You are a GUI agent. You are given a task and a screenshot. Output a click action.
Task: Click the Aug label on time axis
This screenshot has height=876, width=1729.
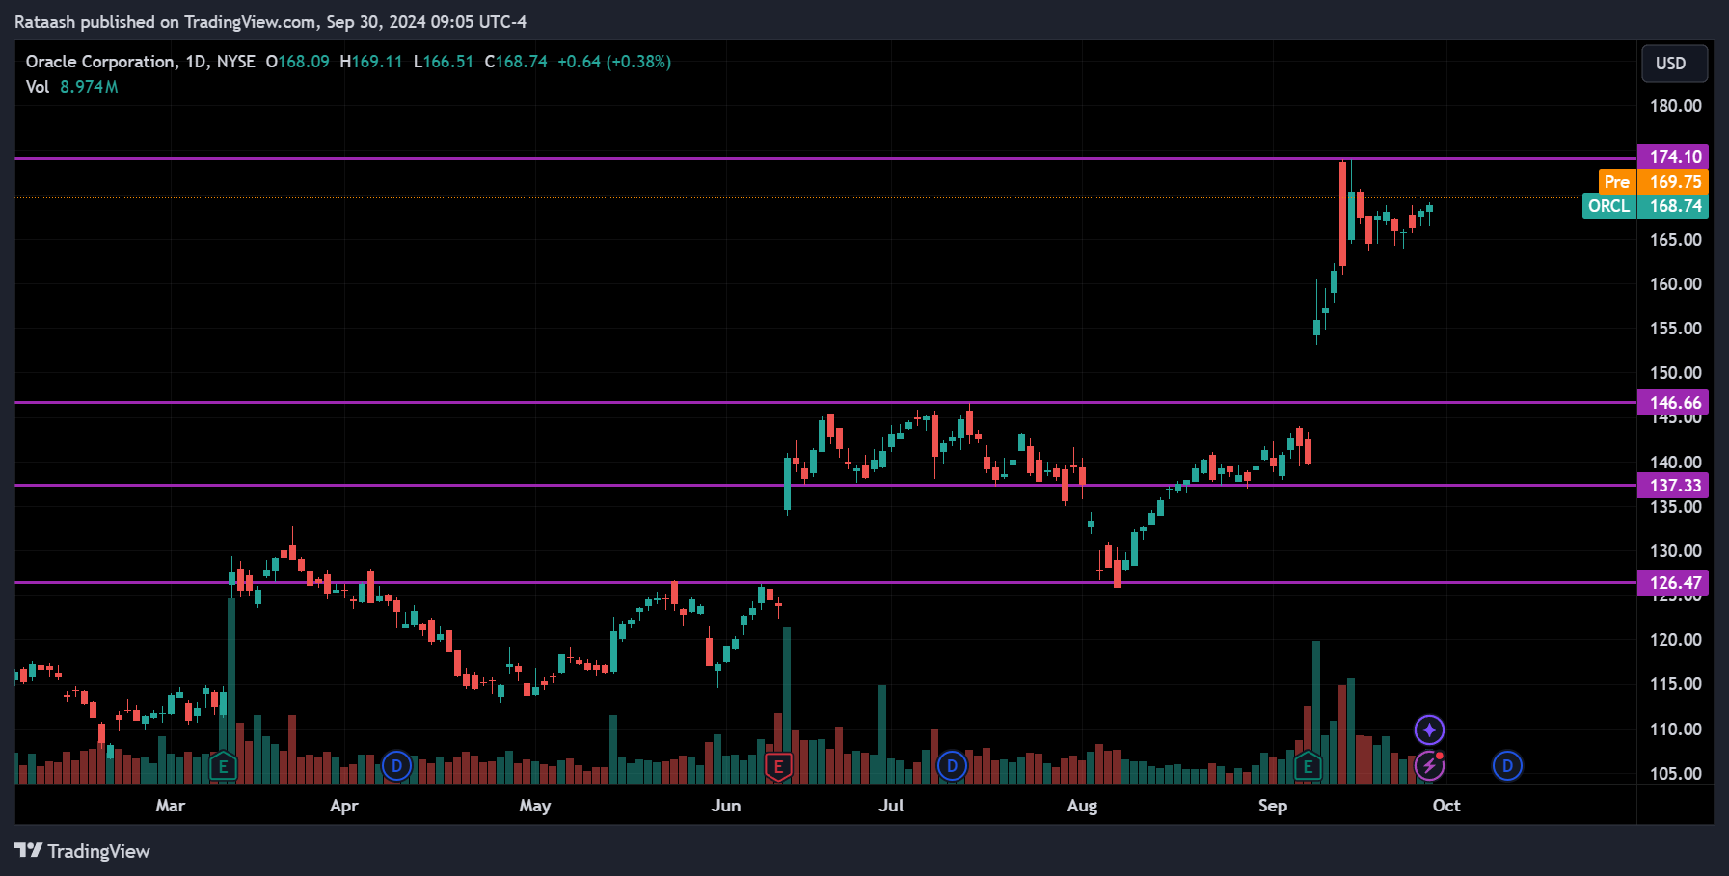click(x=1082, y=806)
